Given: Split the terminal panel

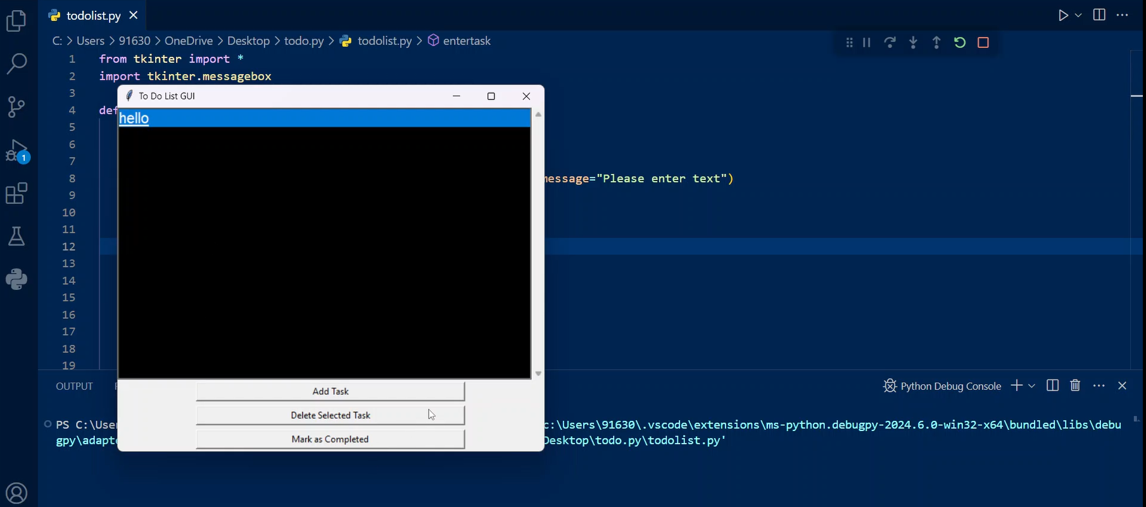Looking at the screenshot, I should 1053,385.
